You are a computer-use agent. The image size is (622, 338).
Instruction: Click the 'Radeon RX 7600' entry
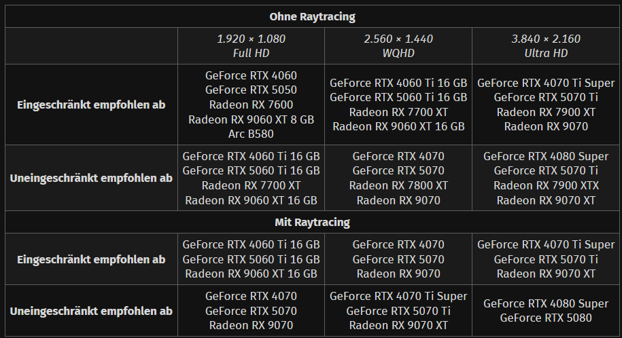pyautogui.click(x=251, y=105)
